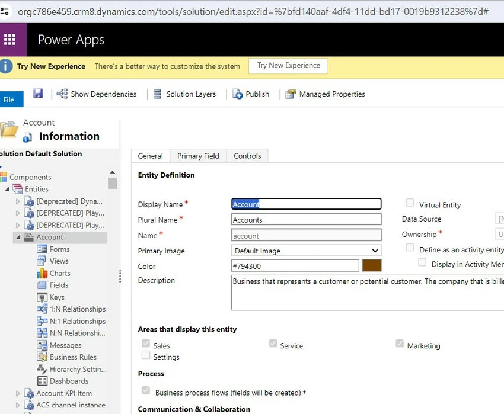
Task: Toggle Display in Activity Menus checkbox
Action: coord(422,262)
